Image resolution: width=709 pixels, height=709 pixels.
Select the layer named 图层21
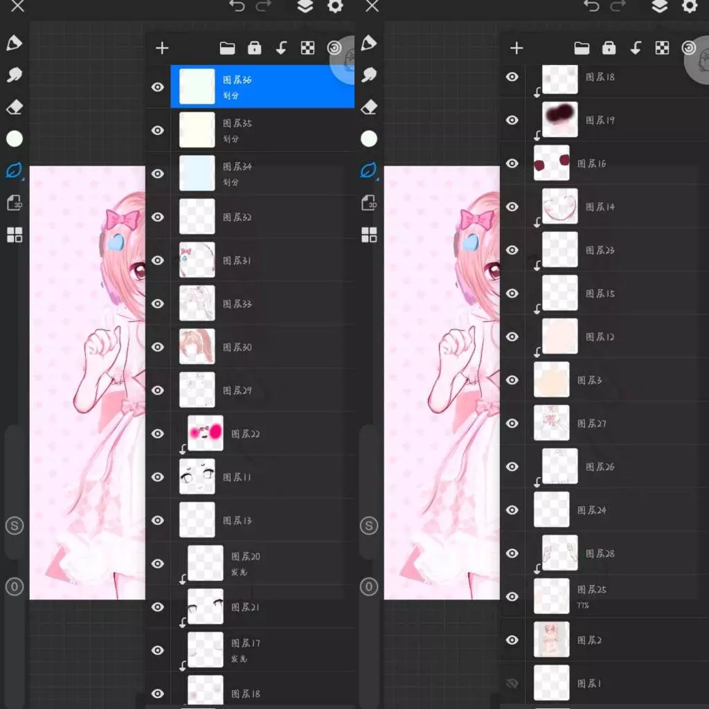pyautogui.click(x=262, y=607)
